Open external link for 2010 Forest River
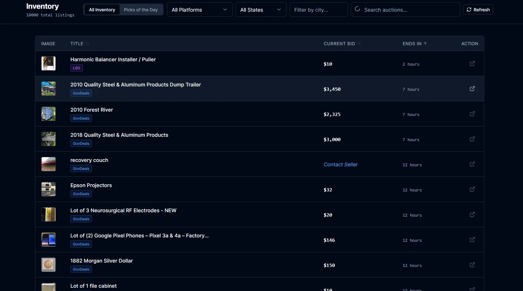Viewport: 523px width, 291px height. (472, 114)
